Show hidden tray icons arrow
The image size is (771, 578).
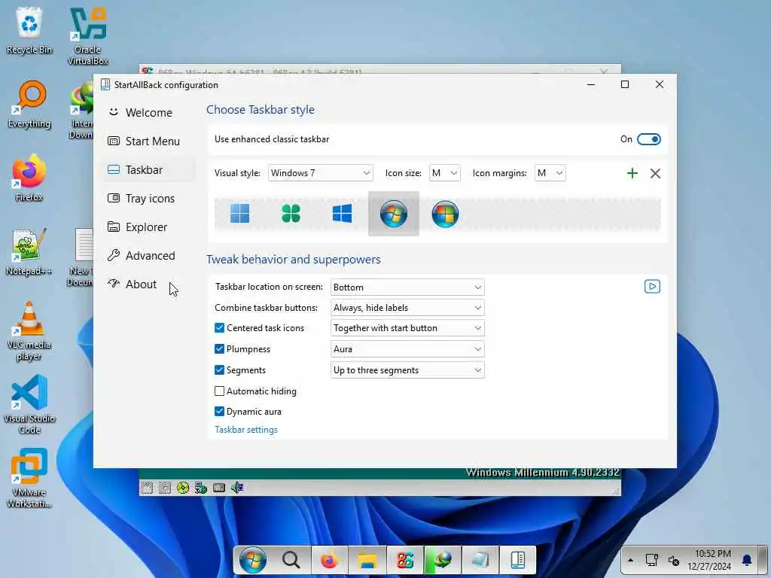pyautogui.click(x=631, y=560)
